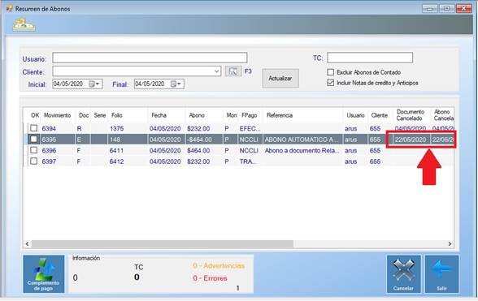
Task: Sort by the FPago column header
Action: tap(250, 115)
